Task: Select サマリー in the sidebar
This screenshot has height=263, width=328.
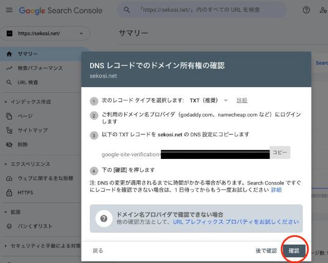Action: 28,54
